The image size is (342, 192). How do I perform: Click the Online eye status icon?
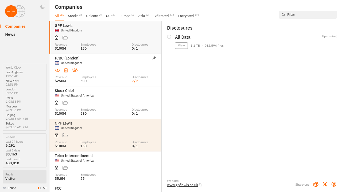[5, 188]
